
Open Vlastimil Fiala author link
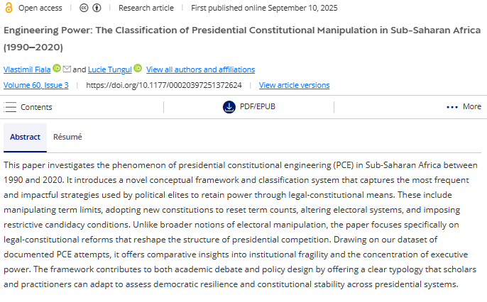click(x=27, y=69)
